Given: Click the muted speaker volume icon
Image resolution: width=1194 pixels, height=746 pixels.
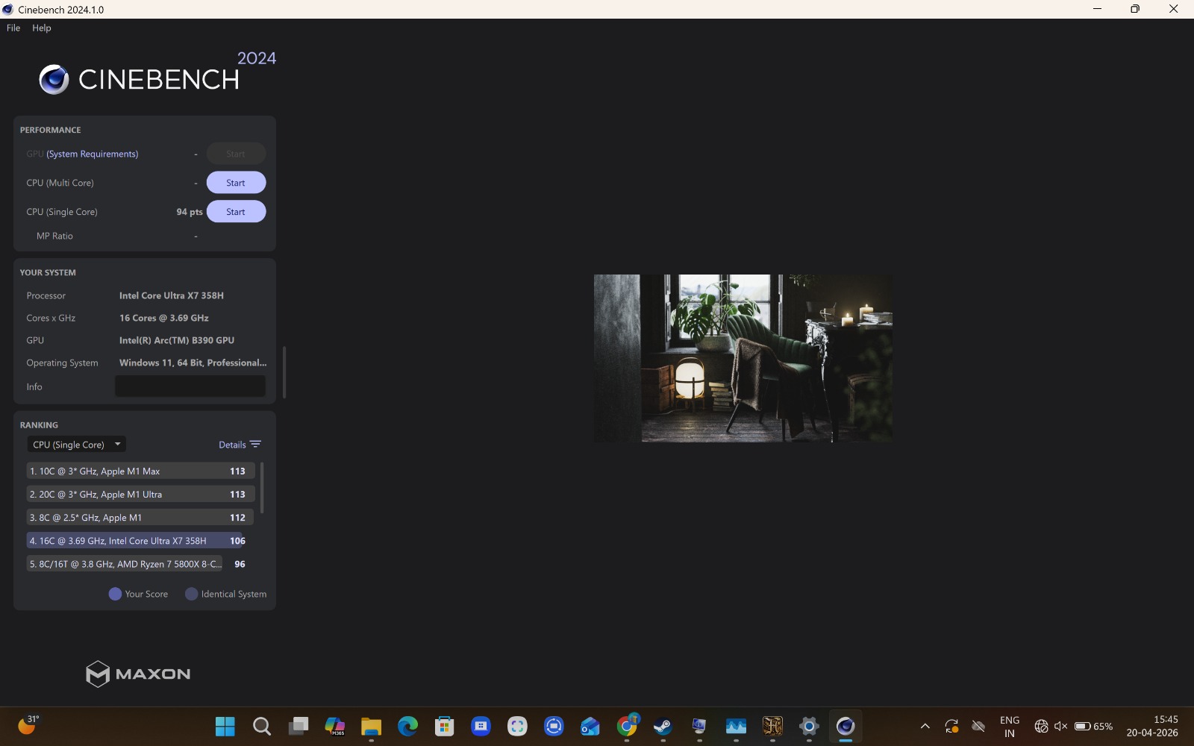Looking at the screenshot, I should click(x=1060, y=726).
